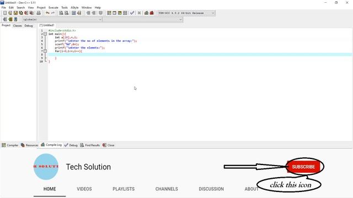Screen dimensions: 353x198
Task: Open the Help menu
Action: click(98, 7)
